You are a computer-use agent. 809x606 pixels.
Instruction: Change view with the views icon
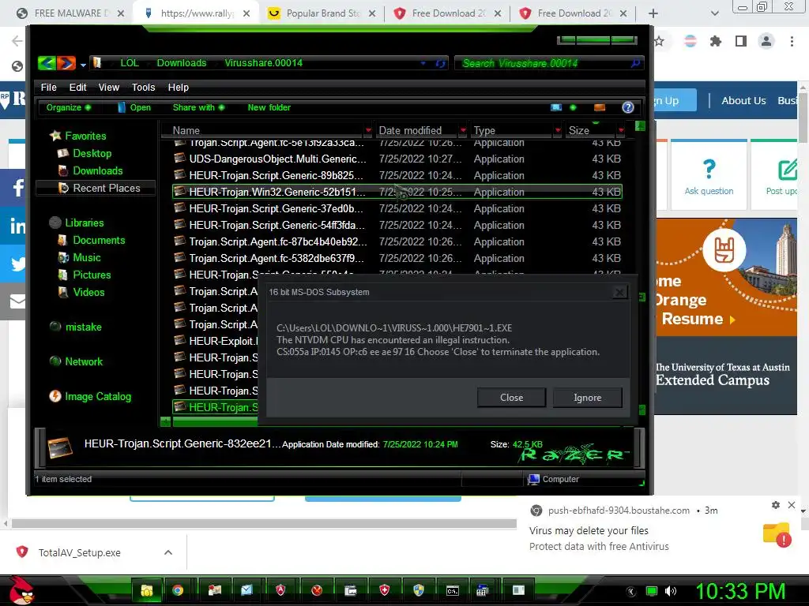tap(556, 107)
